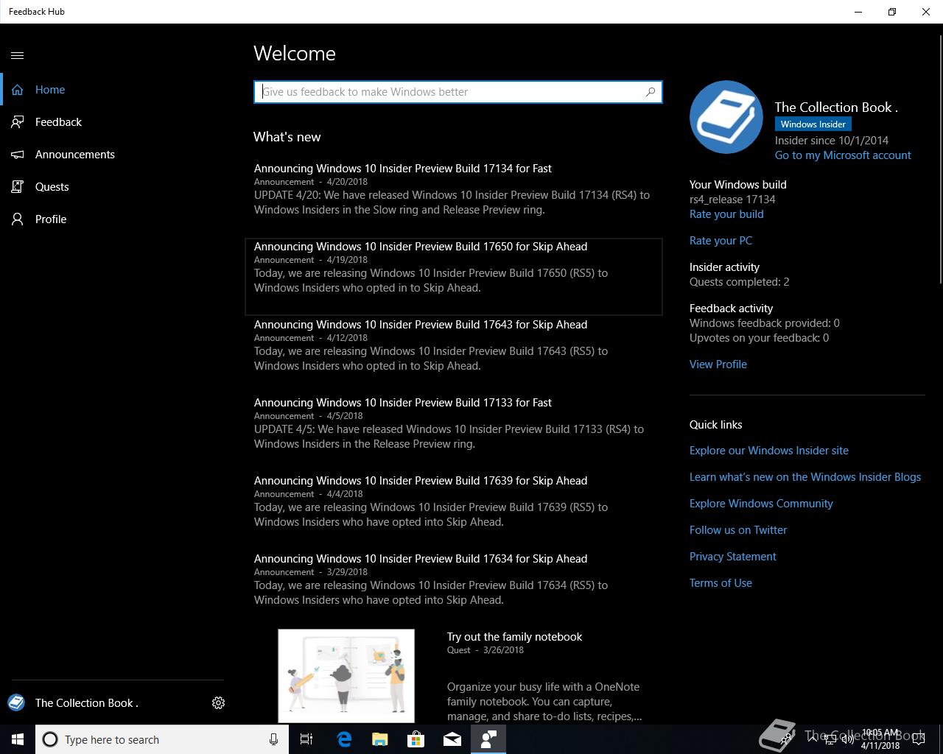Open Mail app from taskbar

click(x=452, y=739)
